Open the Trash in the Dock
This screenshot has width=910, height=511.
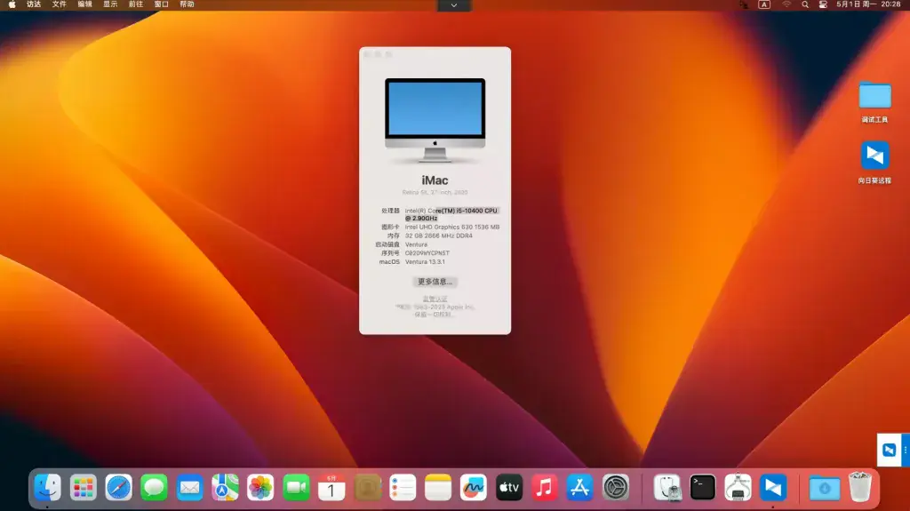(x=859, y=487)
